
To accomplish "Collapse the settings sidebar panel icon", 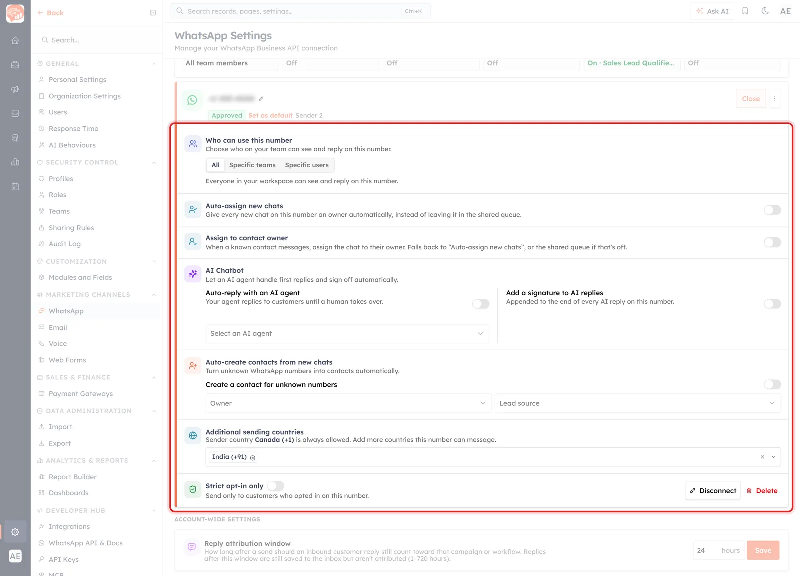I will [x=153, y=13].
